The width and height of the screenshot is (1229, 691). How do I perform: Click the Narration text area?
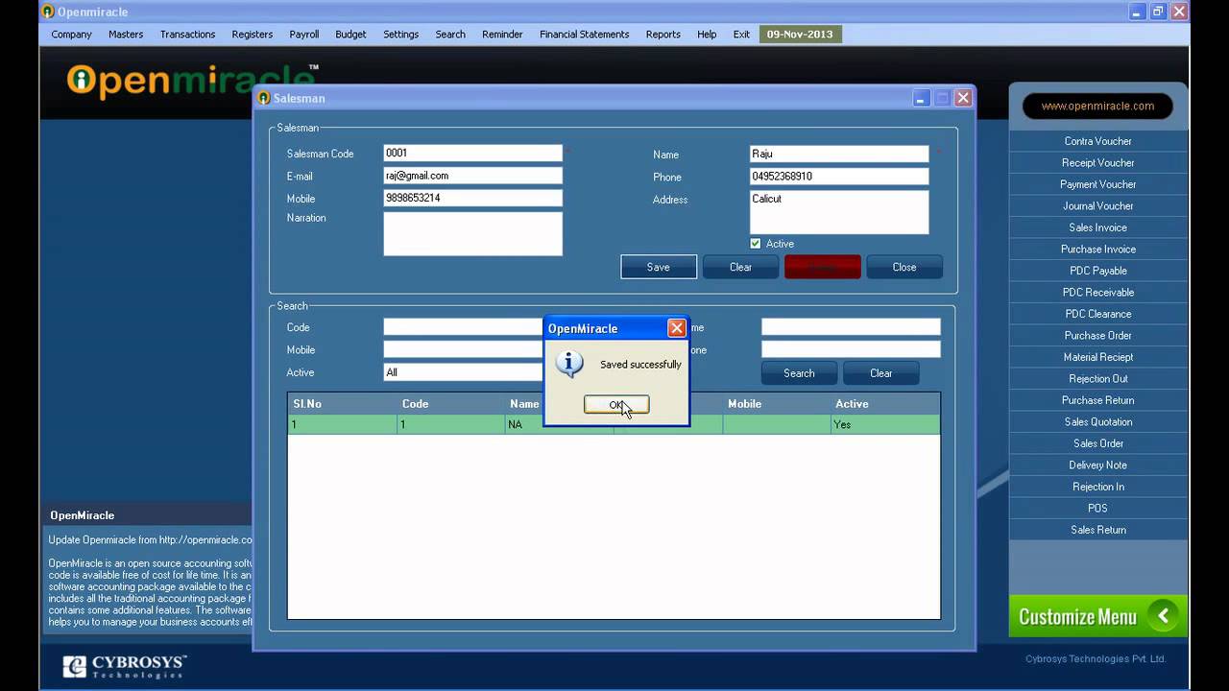472,234
